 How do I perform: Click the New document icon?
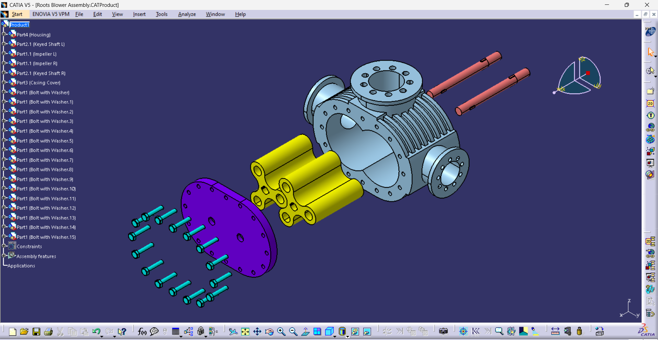coord(13,331)
